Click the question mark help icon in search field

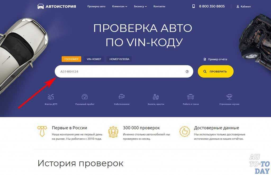tap(187, 72)
